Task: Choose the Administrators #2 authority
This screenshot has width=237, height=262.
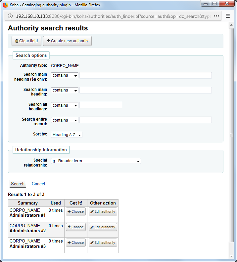Action: pos(75,227)
